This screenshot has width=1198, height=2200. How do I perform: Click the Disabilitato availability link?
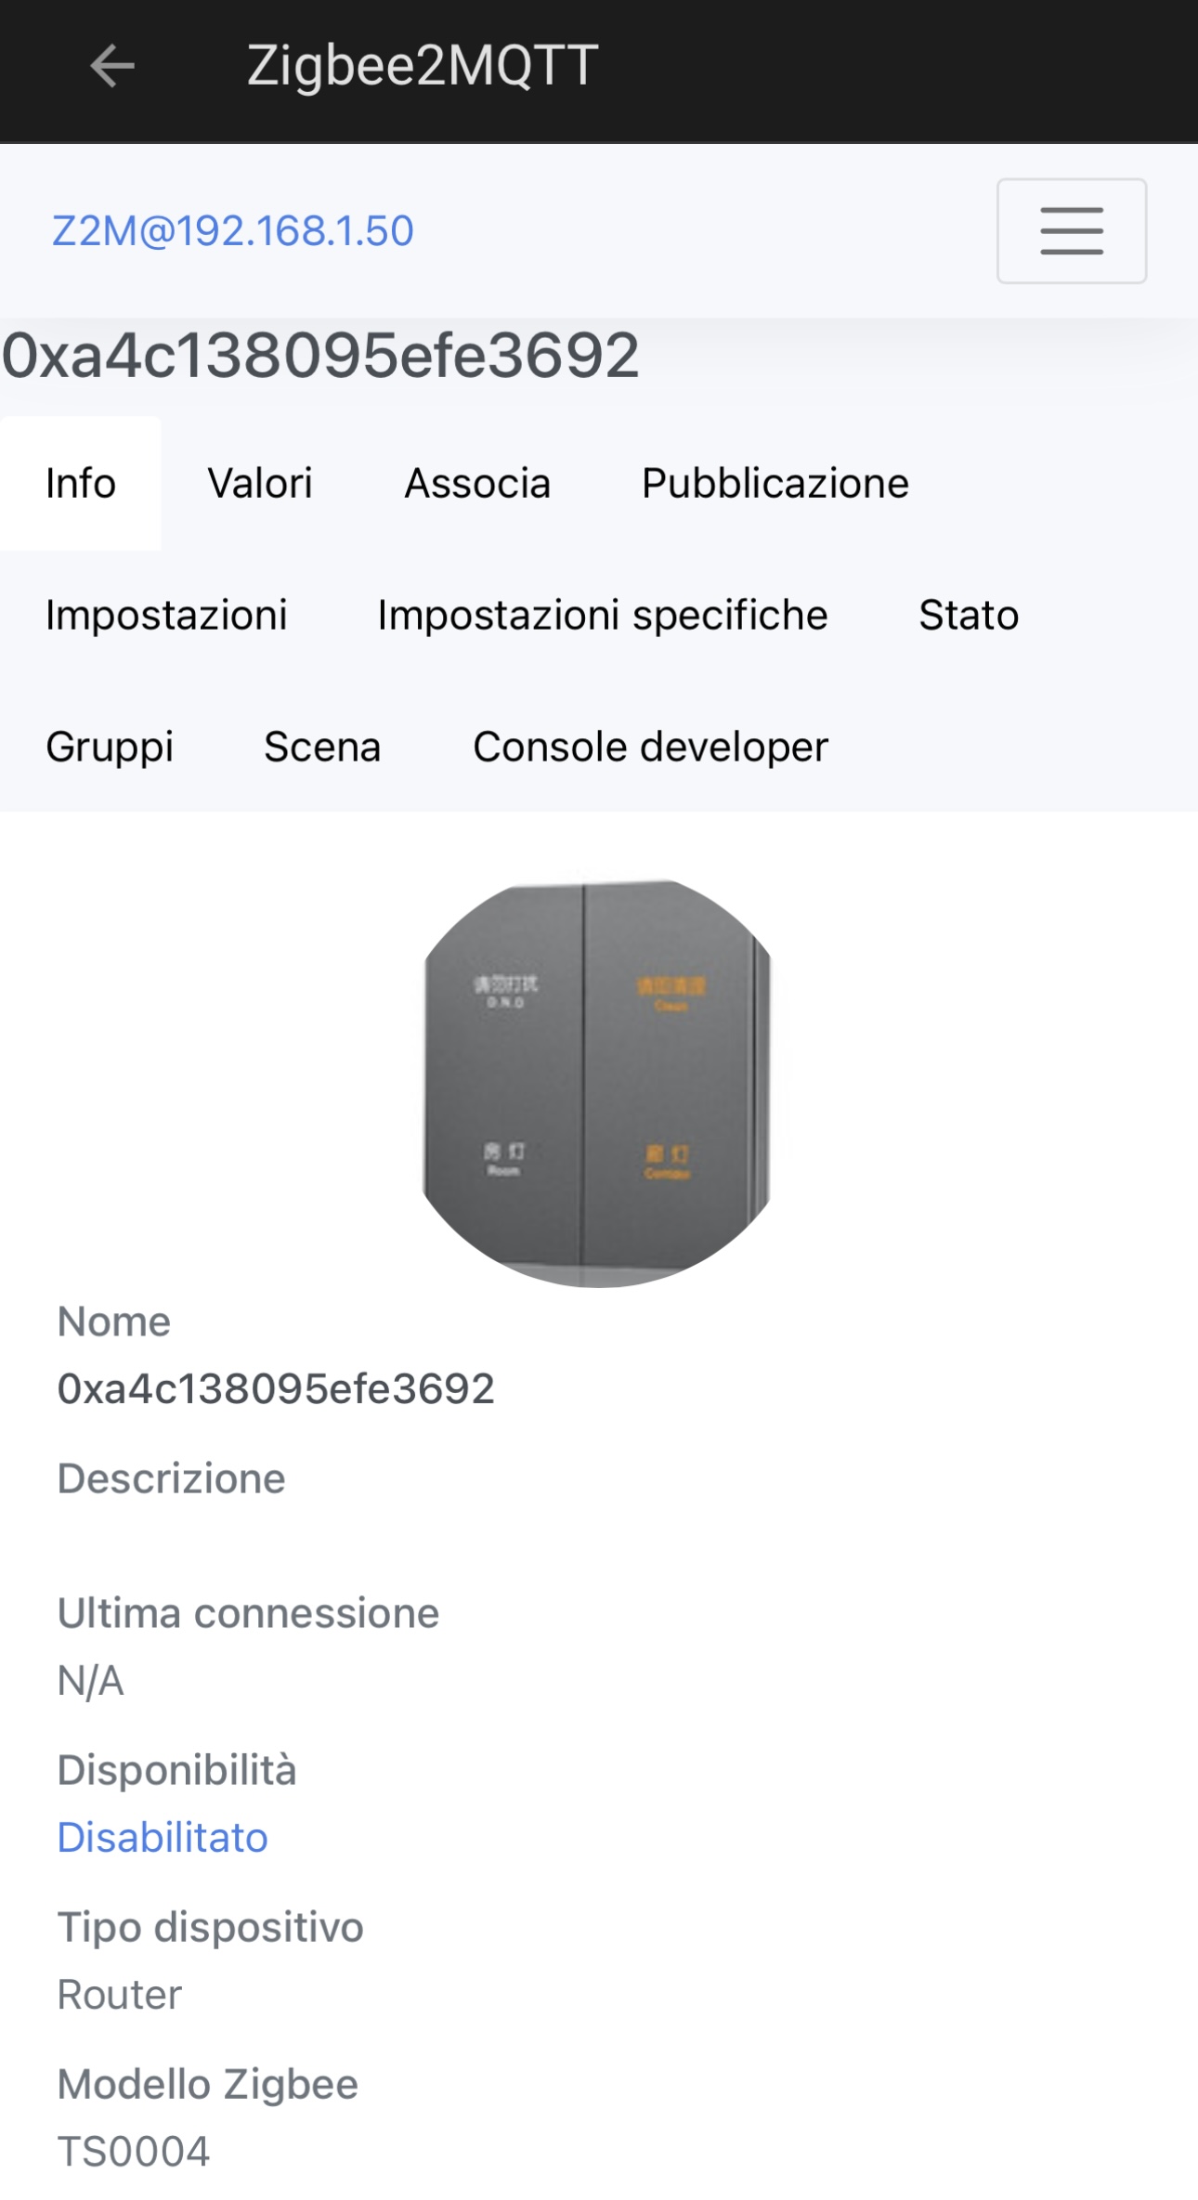162,1837
